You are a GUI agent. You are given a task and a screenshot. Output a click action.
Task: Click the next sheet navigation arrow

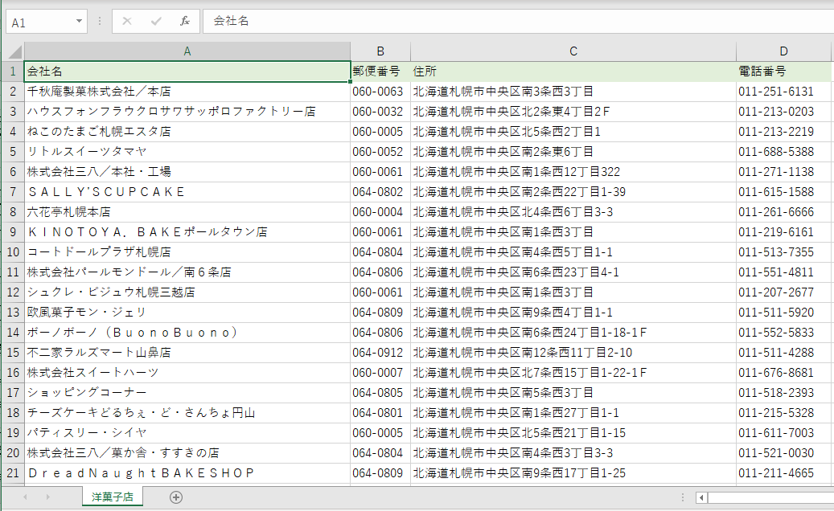pyautogui.click(x=47, y=497)
